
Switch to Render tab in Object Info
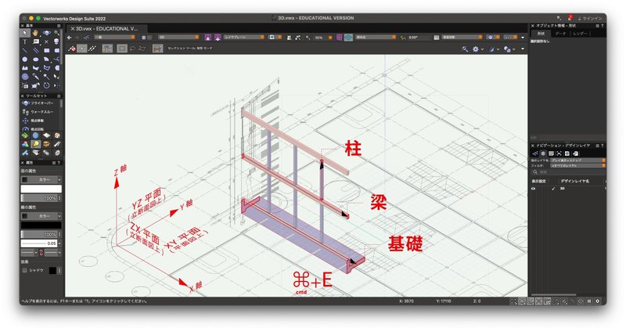point(580,34)
